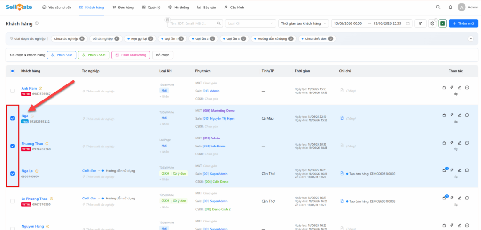The height and width of the screenshot is (230, 481).
Task: Check the Anh Nam row checkbox
Action: pyautogui.click(x=12, y=91)
